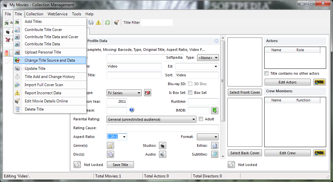Click the IMDB number field
Viewport: 333px width, 182px height.
coord(199,110)
